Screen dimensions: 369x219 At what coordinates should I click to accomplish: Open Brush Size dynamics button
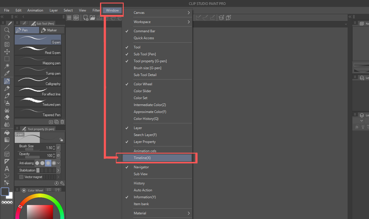58,148
